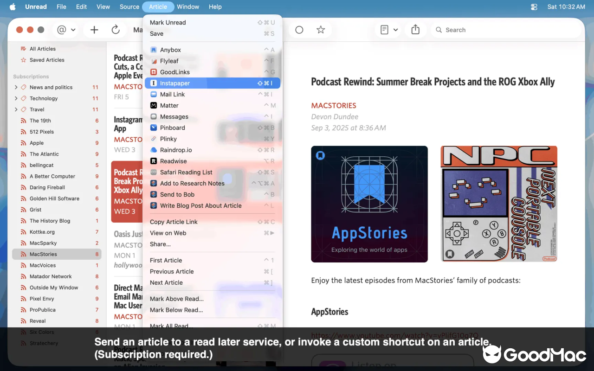Open the AppStories podcast artwork
Screen dimensions: 594x371
(x=369, y=204)
